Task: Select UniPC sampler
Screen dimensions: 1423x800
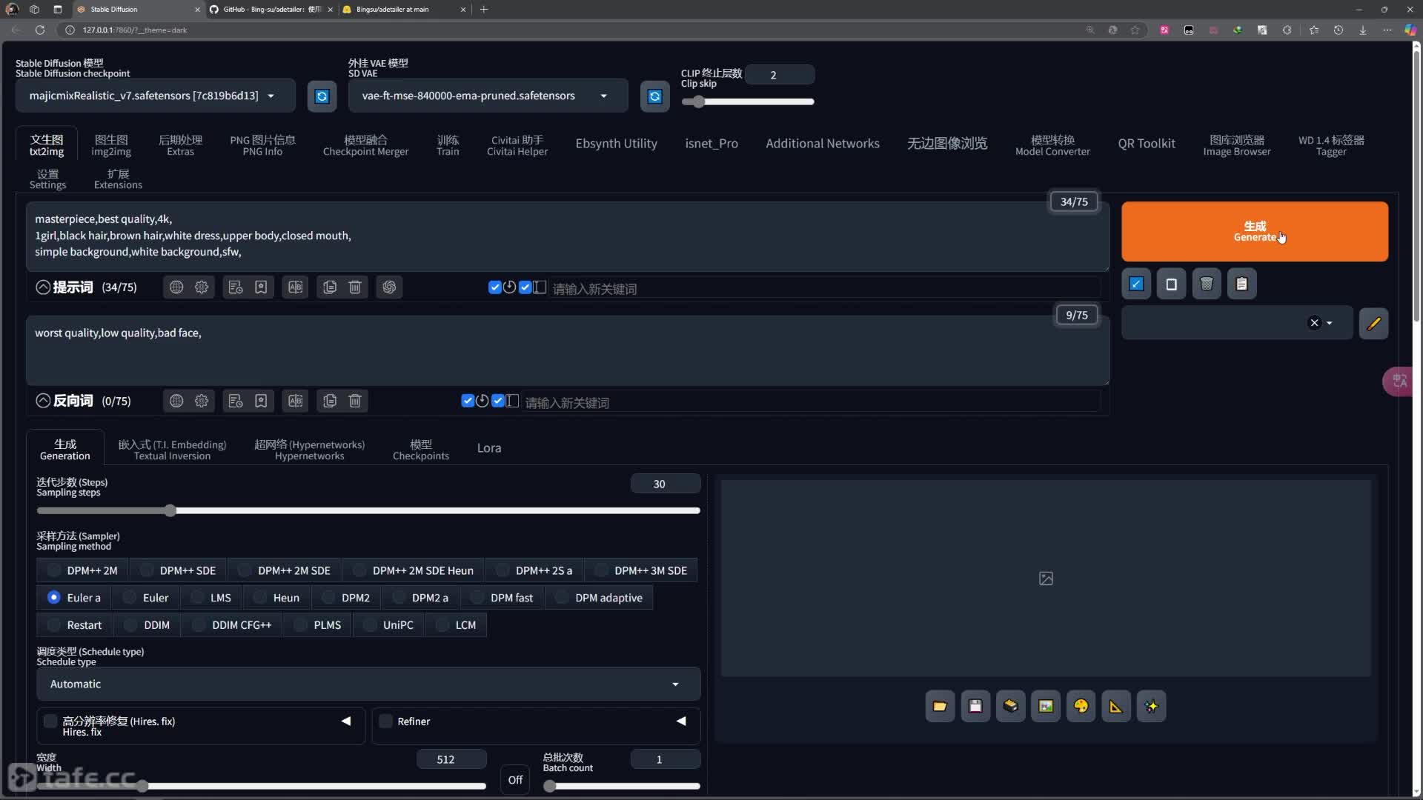Action: point(388,625)
